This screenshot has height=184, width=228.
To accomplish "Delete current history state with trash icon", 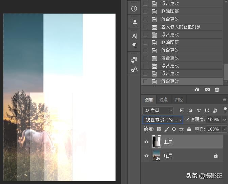I will coord(217,89).
